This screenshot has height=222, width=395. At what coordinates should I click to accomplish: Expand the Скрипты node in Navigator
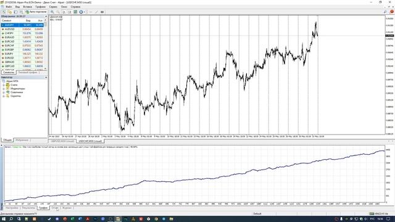(4, 96)
